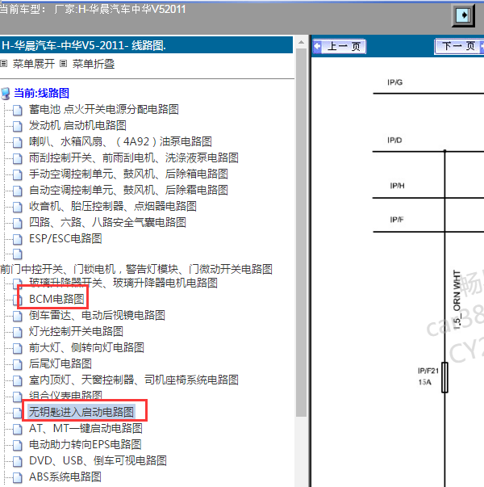Open ABS系统电路图
Viewport: 484px width, 487px height.
tap(65, 477)
